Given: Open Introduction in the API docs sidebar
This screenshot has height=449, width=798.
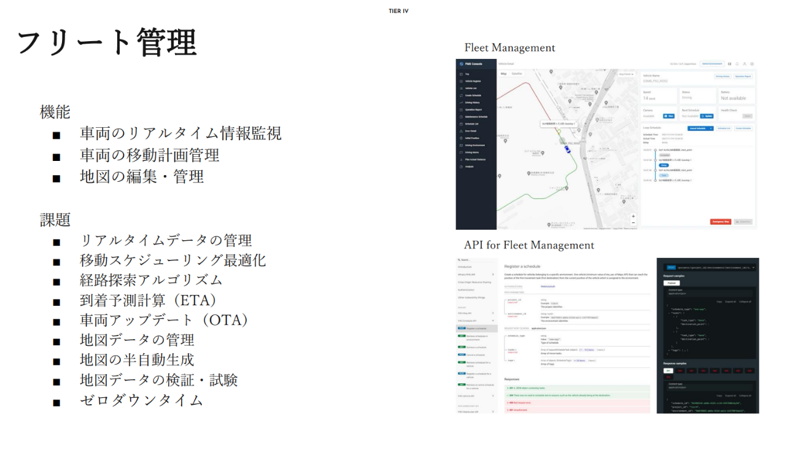Looking at the screenshot, I should click(465, 267).
